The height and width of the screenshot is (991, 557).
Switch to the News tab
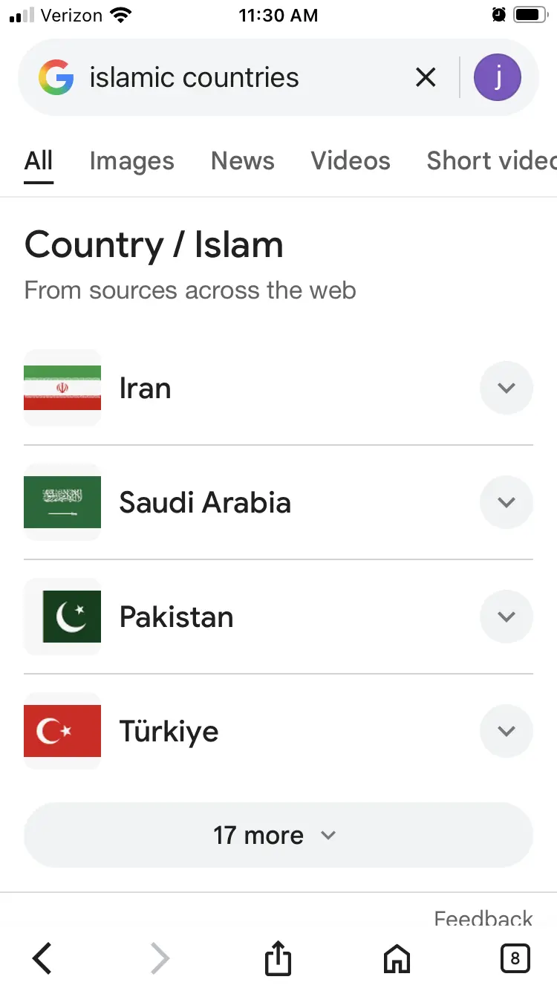[x=243, y=161]
